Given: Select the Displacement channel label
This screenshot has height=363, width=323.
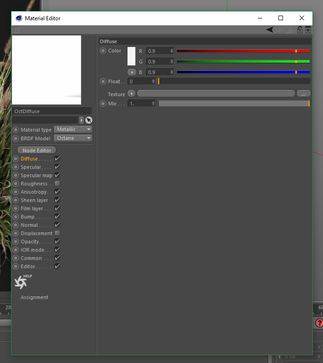Looking at the screenshot, I should pos(37,233).
